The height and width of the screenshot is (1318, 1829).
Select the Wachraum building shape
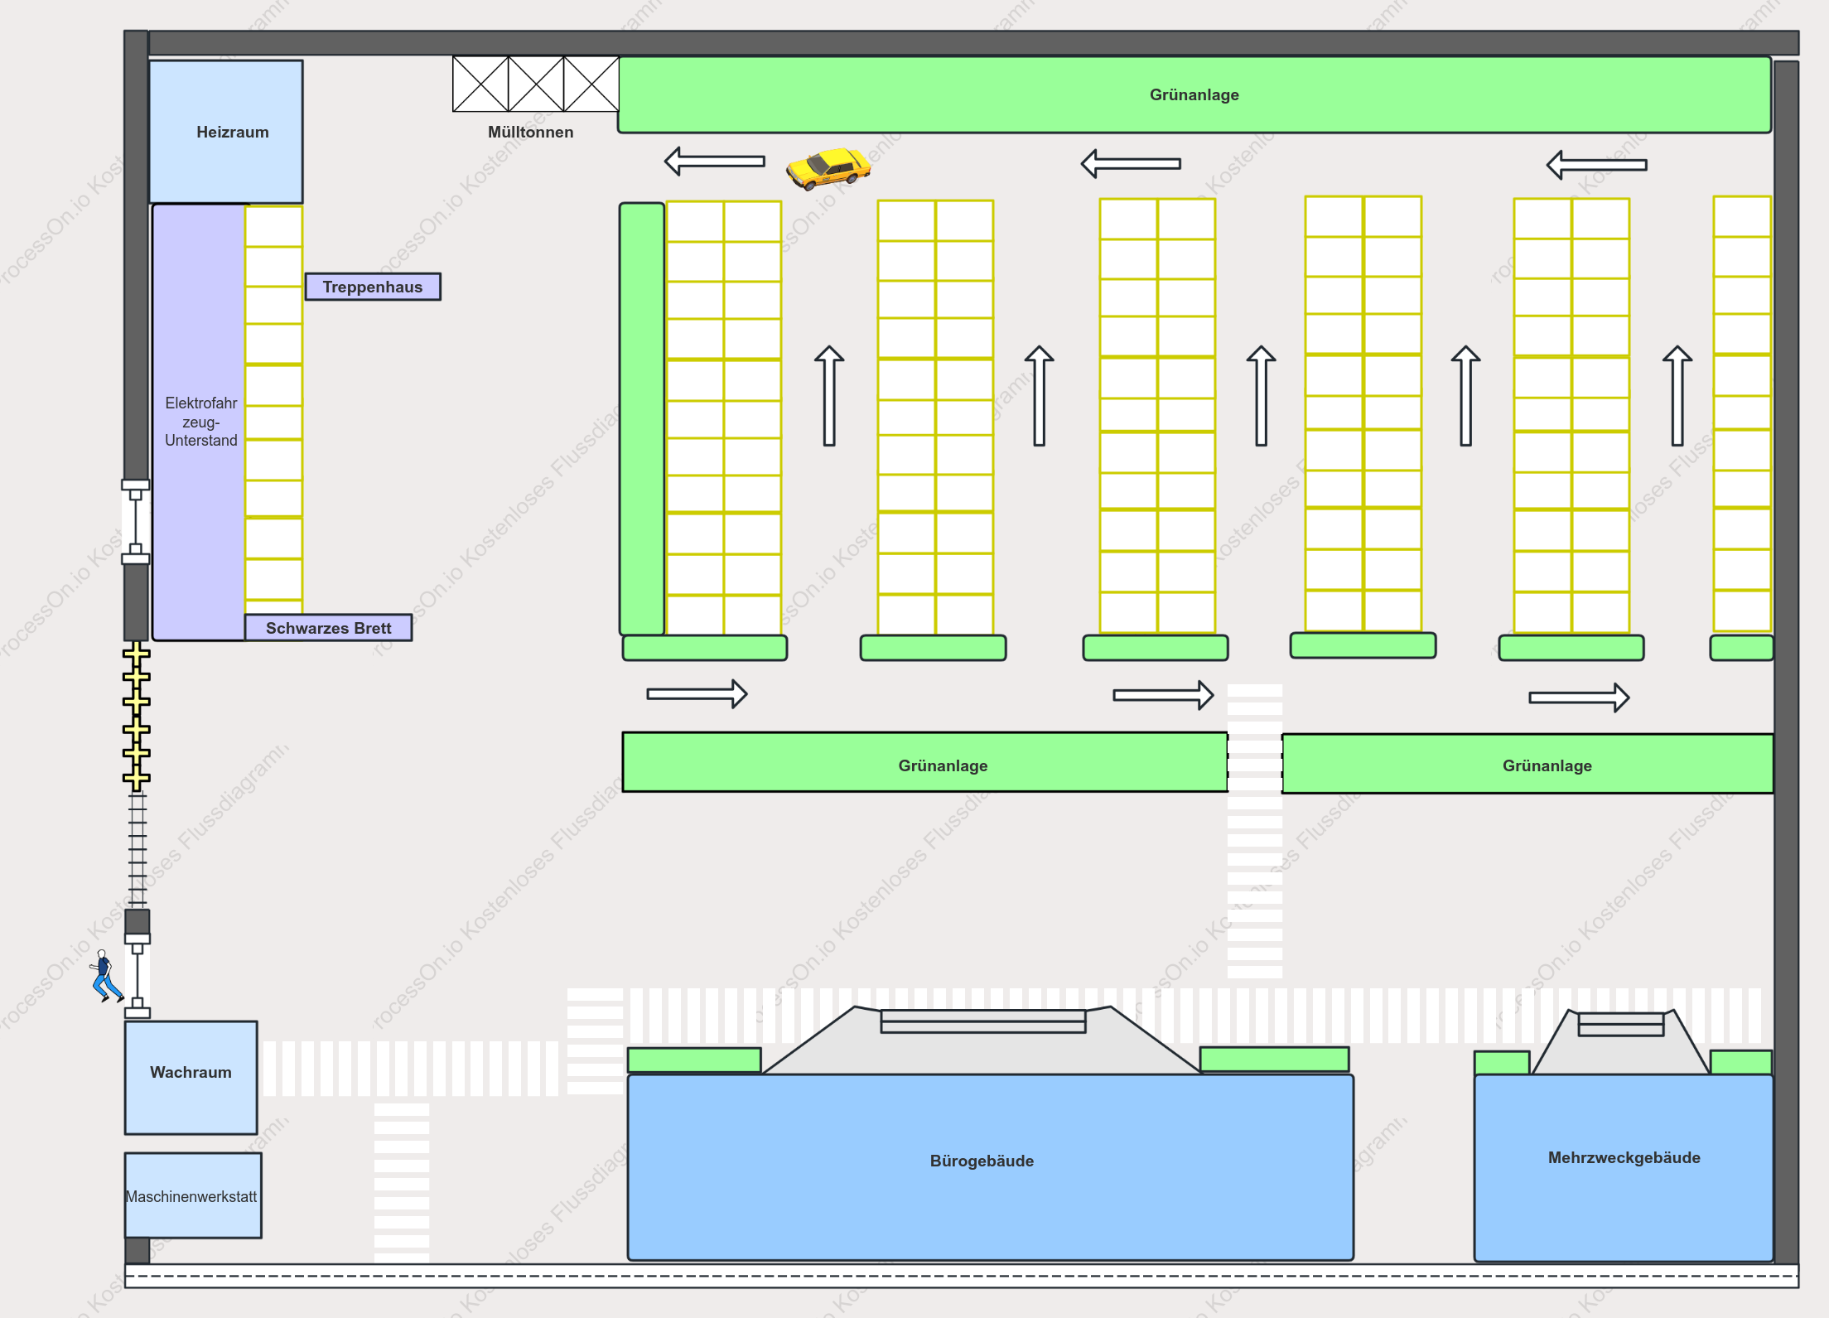(x=191, y=1078)
